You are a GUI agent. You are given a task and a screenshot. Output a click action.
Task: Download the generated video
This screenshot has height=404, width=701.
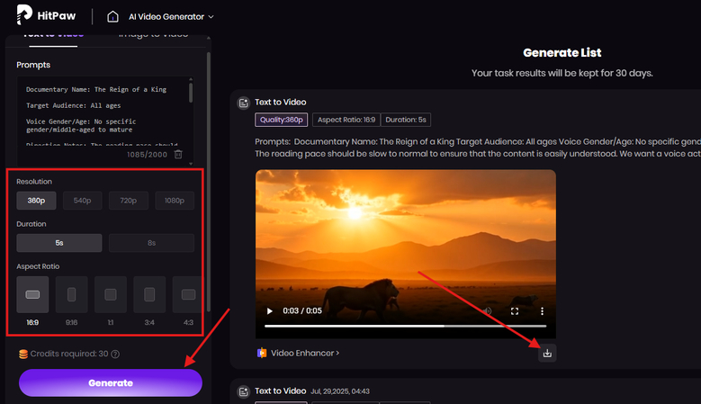click(x=547, y=353)
